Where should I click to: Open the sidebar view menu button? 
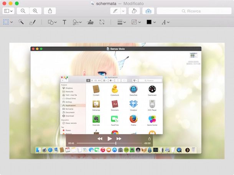coord(8,11)
